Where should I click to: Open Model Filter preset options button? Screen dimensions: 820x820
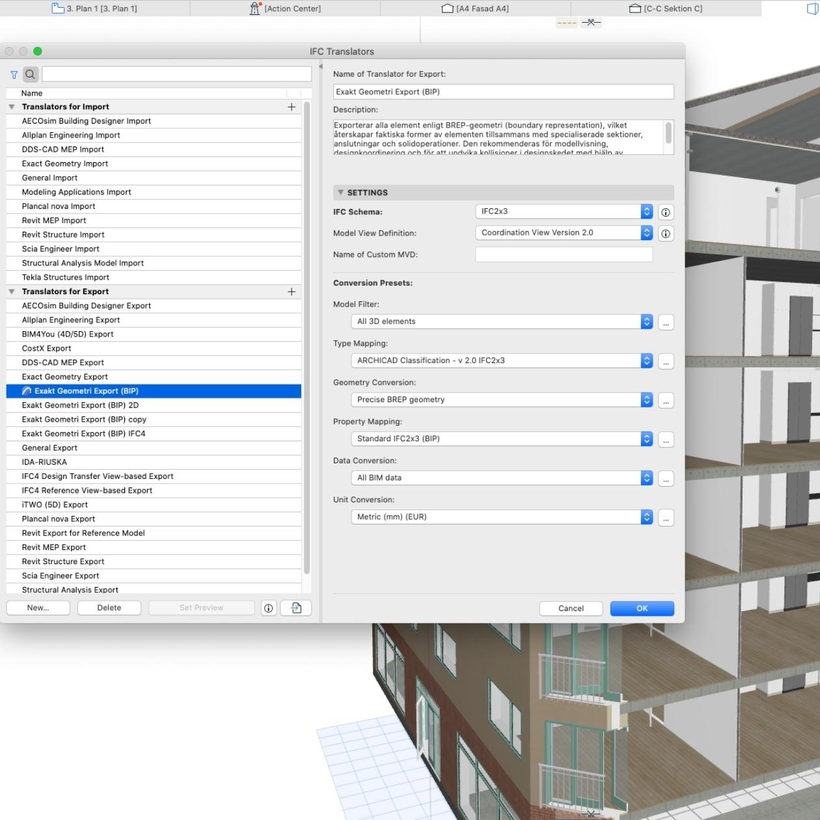click(x=666, y=322)
